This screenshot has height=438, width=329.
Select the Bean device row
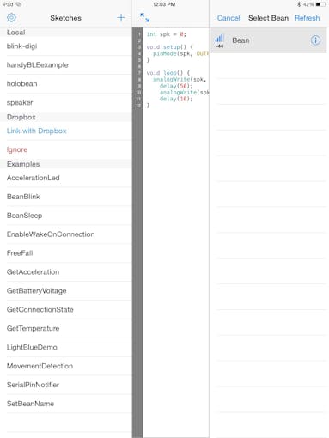[x=269, y=40]
